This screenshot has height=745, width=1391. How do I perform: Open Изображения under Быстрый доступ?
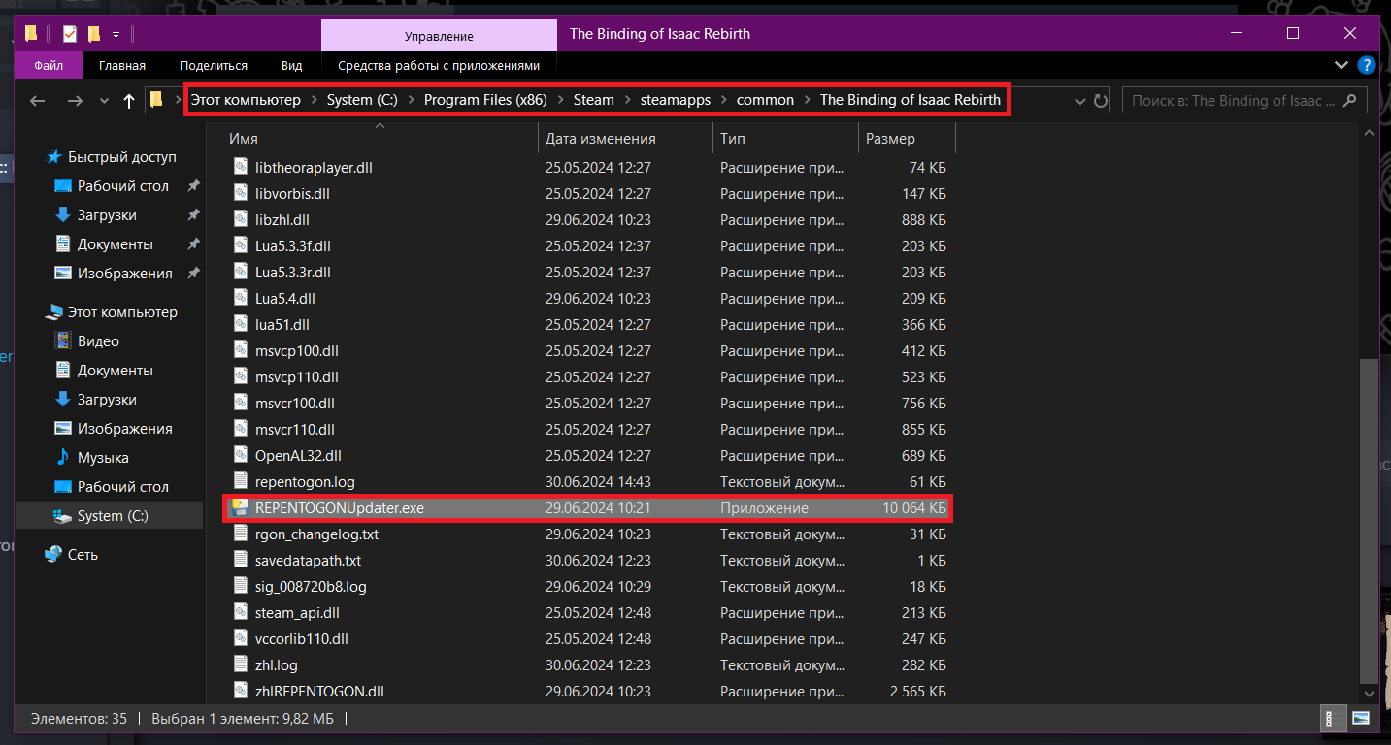point(125,274)
